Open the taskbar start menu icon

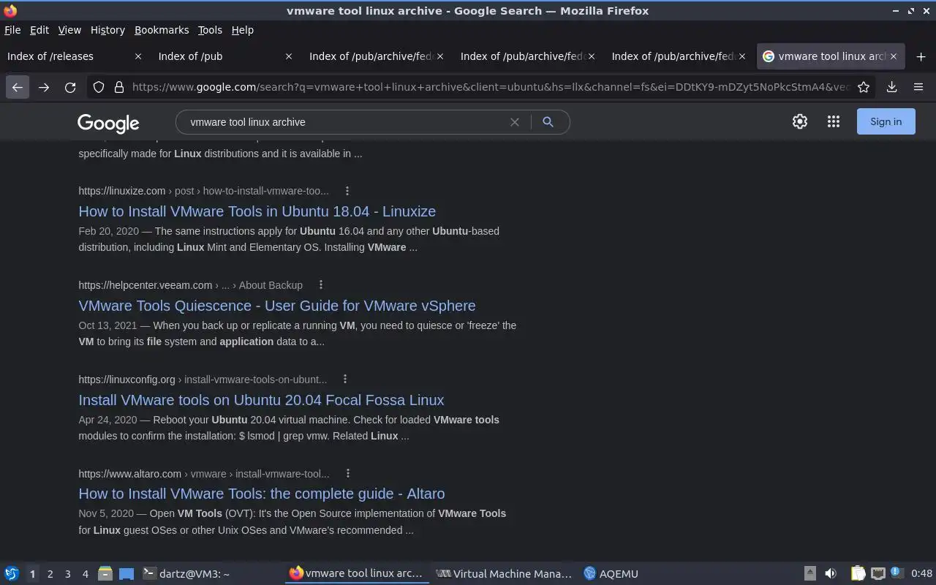coord(11,573)
